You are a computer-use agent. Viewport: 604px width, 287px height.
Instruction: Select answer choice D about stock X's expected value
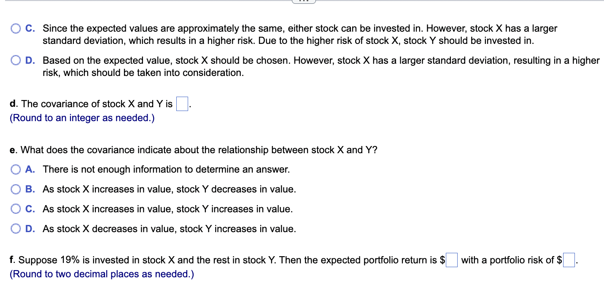[16, 60]
